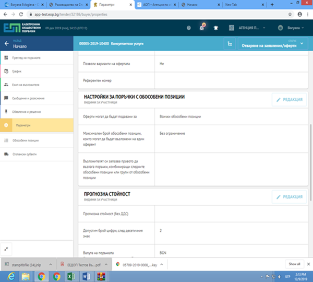Open Стопански субекти in sidebar
The height and width of the screenshot is (282, 313).
click(26, 154)
